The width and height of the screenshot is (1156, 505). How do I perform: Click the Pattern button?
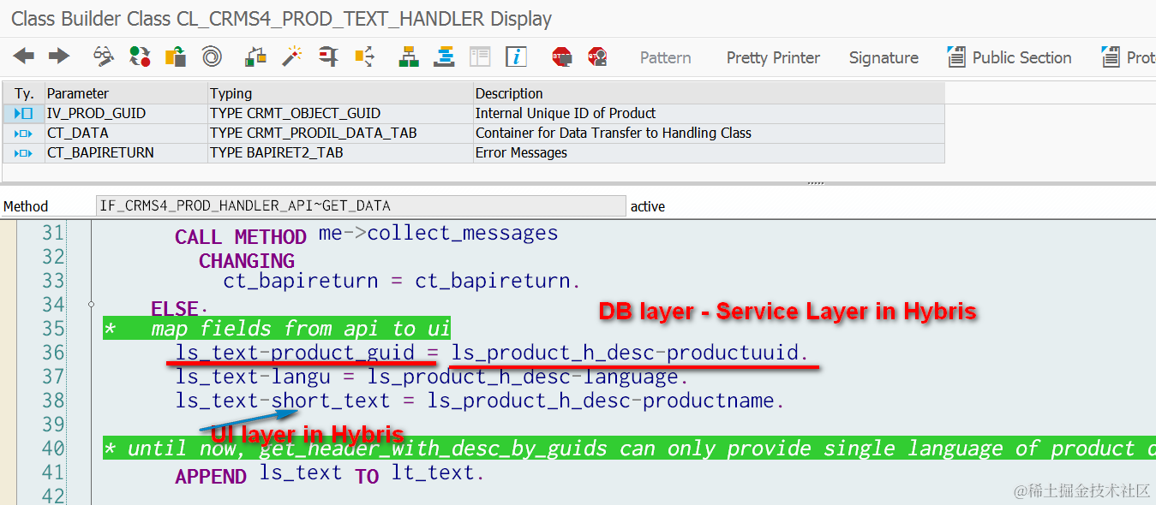tap(666, 57)
